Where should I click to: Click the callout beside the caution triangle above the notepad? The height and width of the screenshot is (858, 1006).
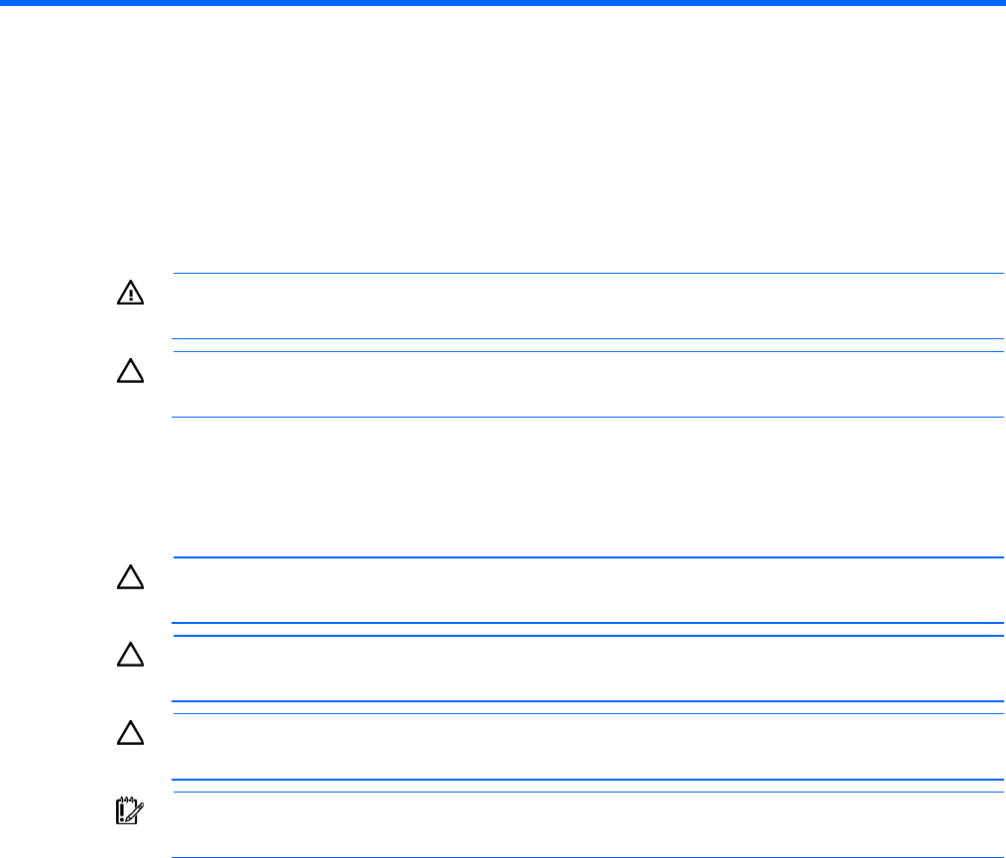point(588,746)
